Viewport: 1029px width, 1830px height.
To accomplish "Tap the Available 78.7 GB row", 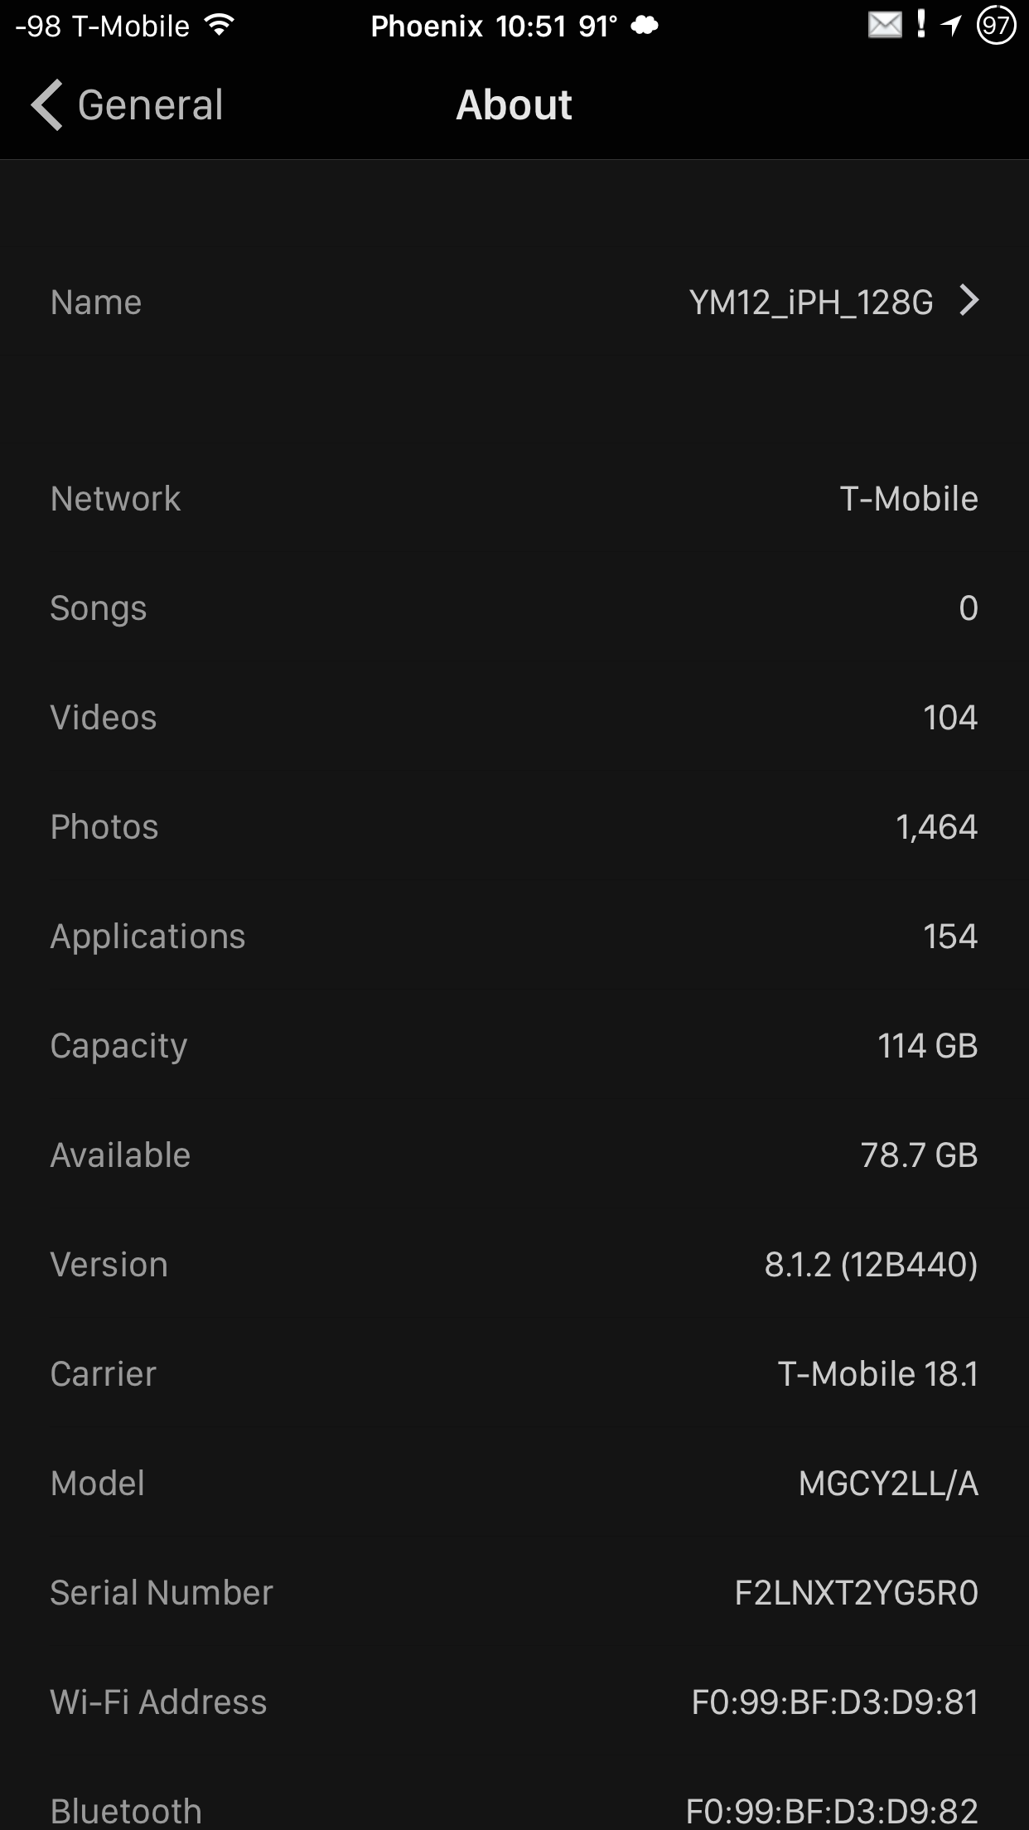I will point(514,1155).
